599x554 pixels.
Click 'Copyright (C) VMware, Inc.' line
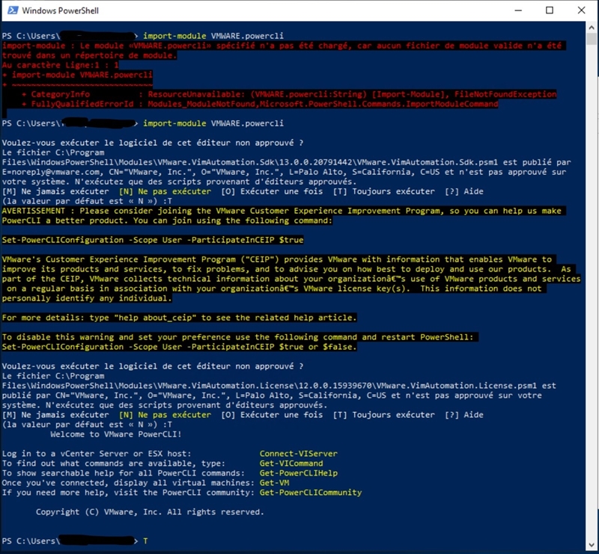[150, 512]
